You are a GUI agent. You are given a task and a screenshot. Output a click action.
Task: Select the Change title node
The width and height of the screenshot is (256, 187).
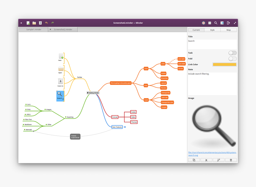point(166,93)
